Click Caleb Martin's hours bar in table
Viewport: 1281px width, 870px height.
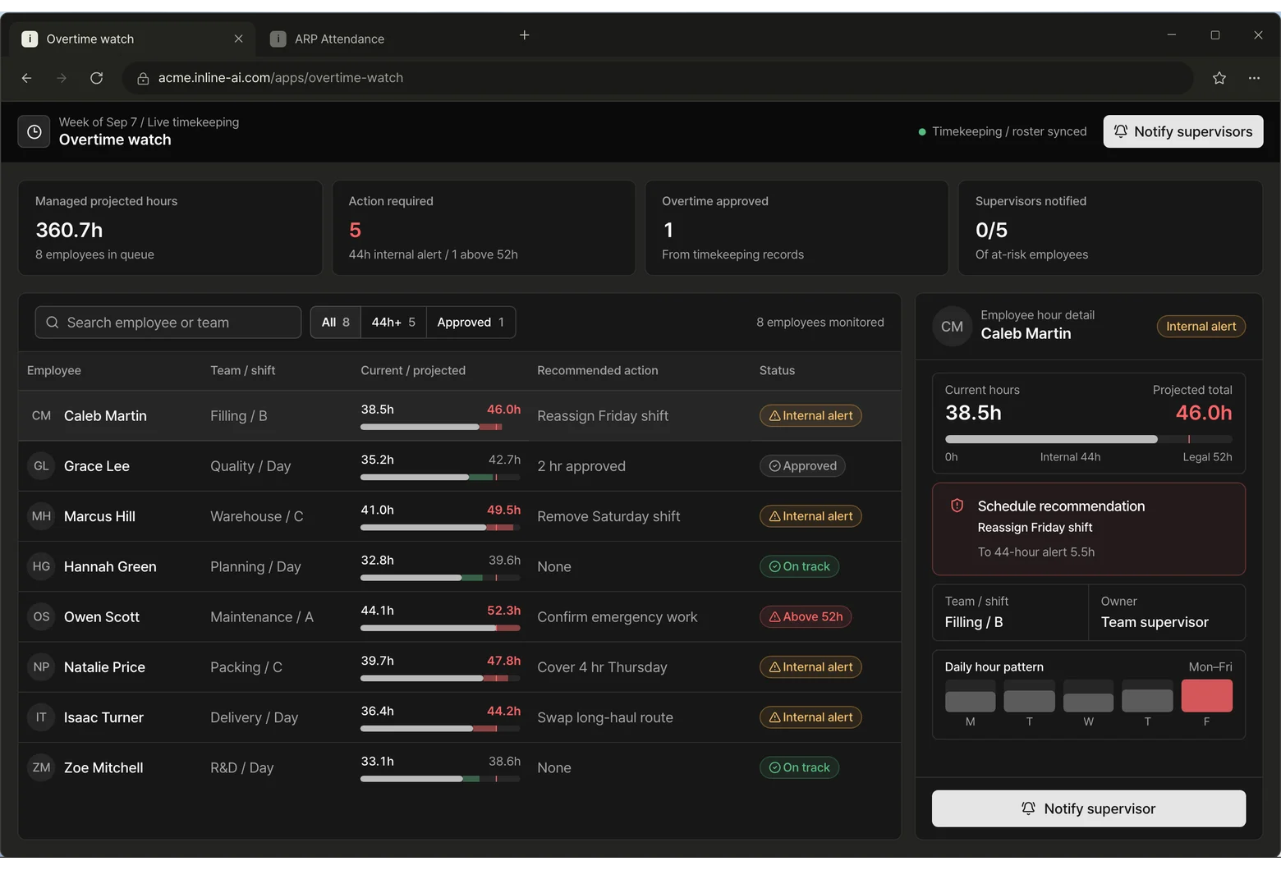pos(440,427)
